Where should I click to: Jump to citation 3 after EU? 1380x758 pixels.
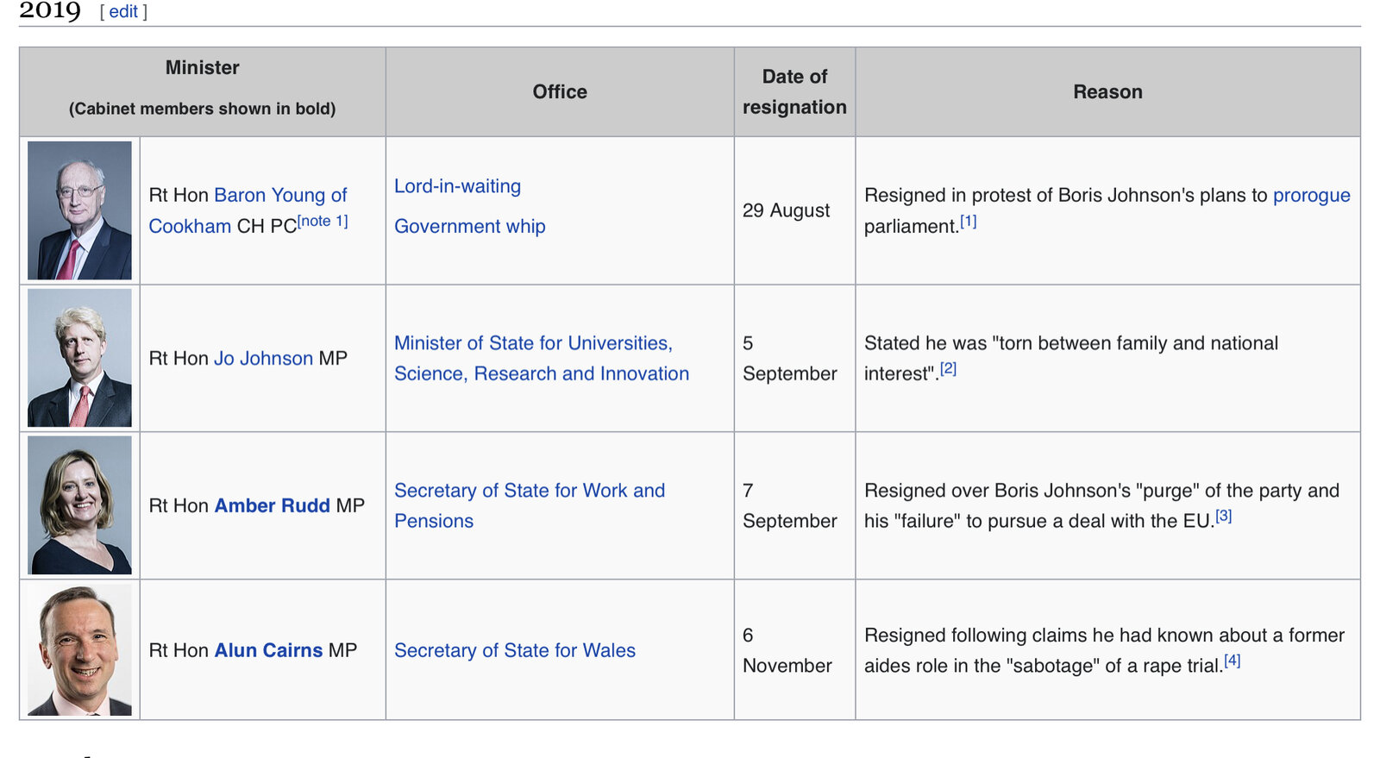[x=1223, y=517]
